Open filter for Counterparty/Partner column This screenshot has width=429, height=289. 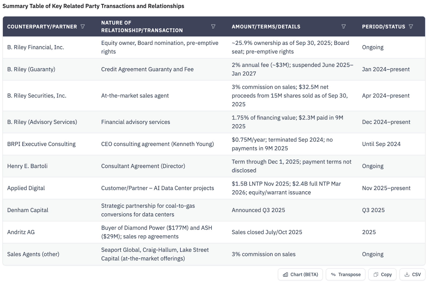pyautogui.click(x=83, y=27)
